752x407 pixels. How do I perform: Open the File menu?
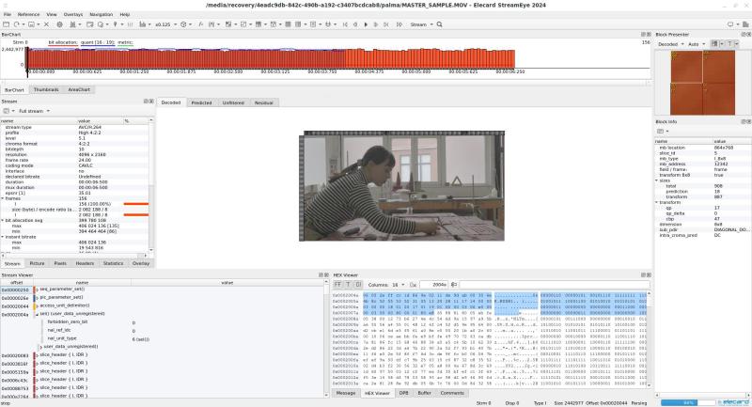tap(8, 14)
